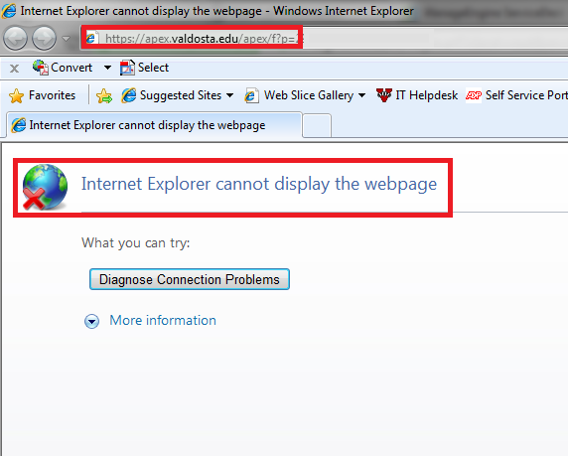Open the Favorites star button
This screenshot has width=568, height=456.
[42, 95]
